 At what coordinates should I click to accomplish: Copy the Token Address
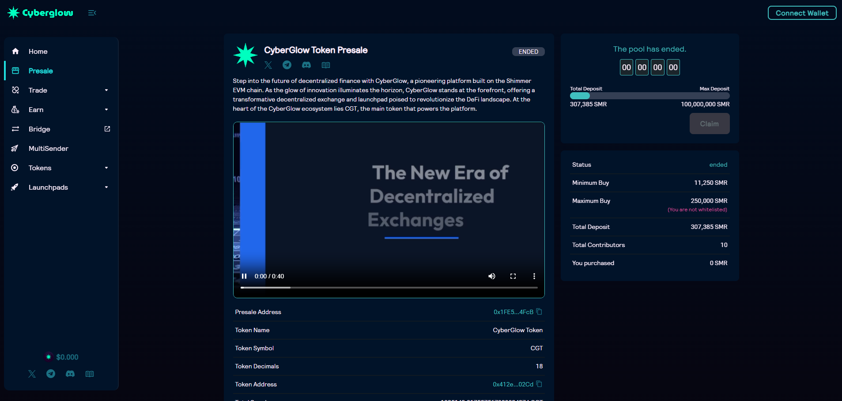coord(539,384)
